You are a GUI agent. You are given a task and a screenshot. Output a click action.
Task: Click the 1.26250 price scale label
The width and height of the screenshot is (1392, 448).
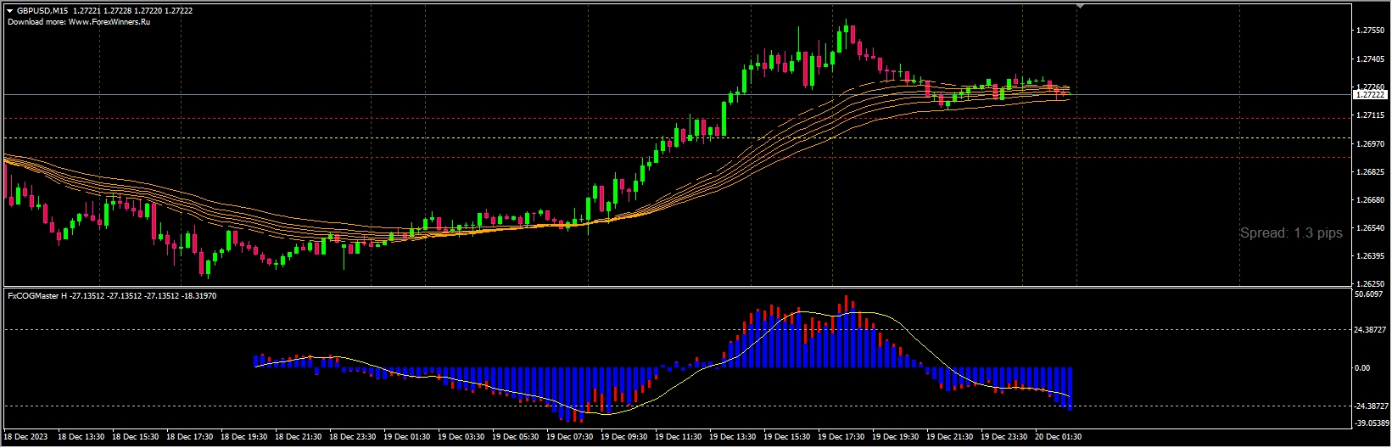(x=1371, y=283)
